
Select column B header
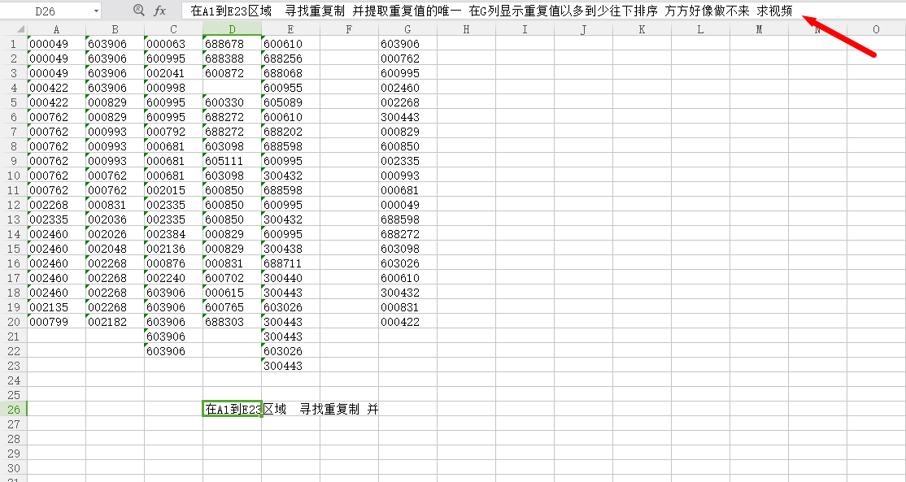[x=115, y=29]
